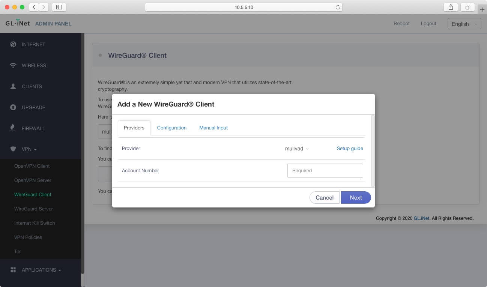
Task: Reload the page from address bar
Action: pyautogui.click(x=338, y=7)
